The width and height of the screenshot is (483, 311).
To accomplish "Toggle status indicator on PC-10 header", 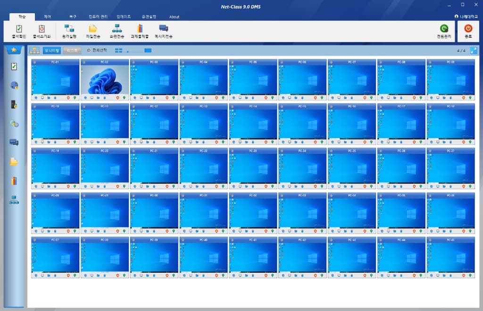I will point(34,107).
